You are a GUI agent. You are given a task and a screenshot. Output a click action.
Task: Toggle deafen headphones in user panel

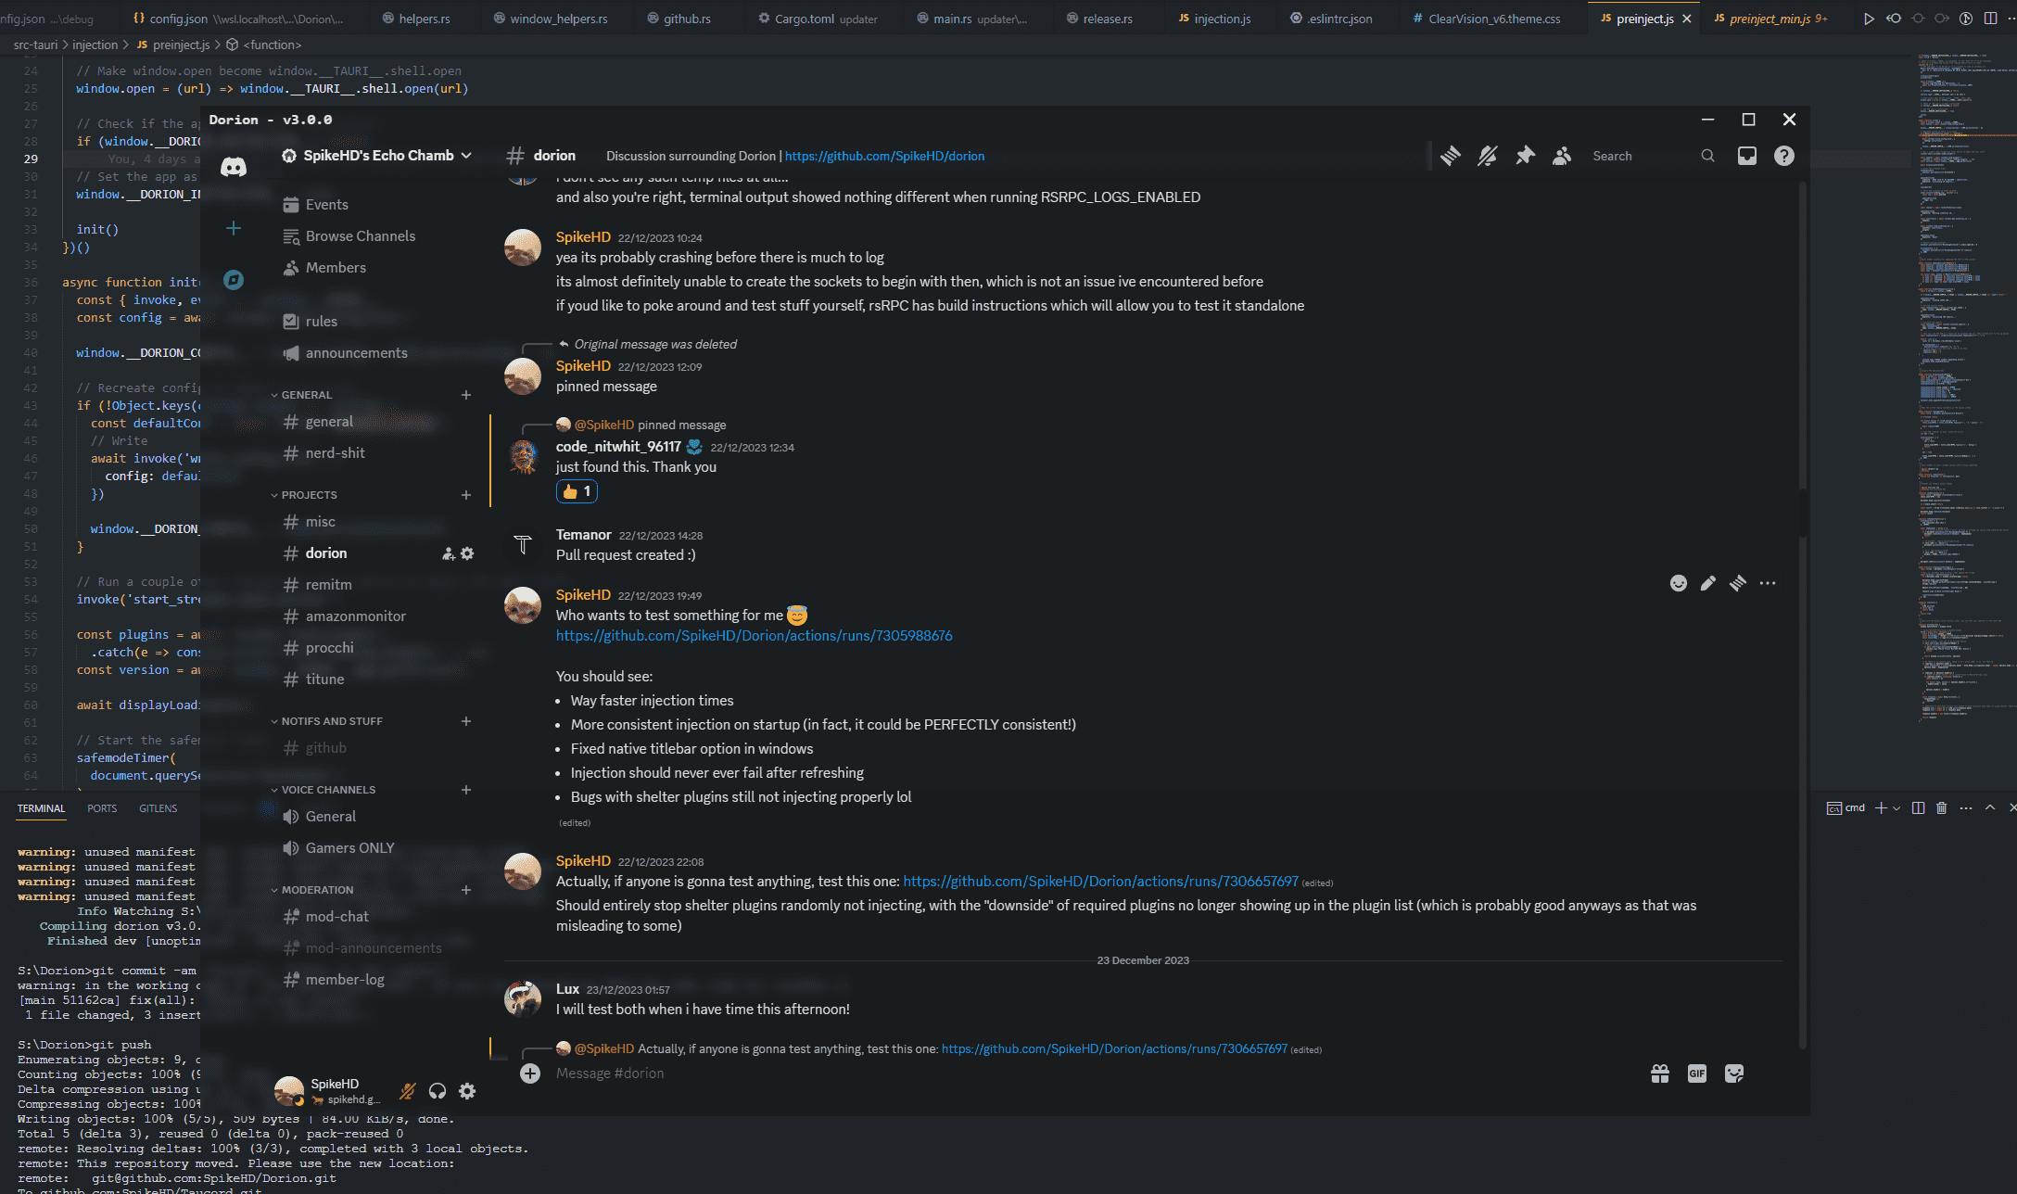pyautogui.click(x=438, y=1091)
